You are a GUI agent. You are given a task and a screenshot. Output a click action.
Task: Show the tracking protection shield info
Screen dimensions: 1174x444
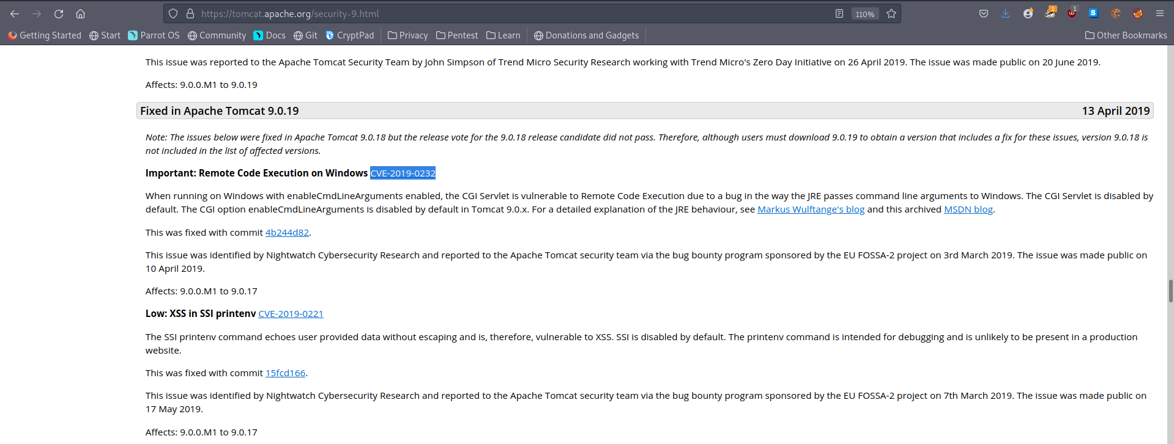click(x=173, y=13)
